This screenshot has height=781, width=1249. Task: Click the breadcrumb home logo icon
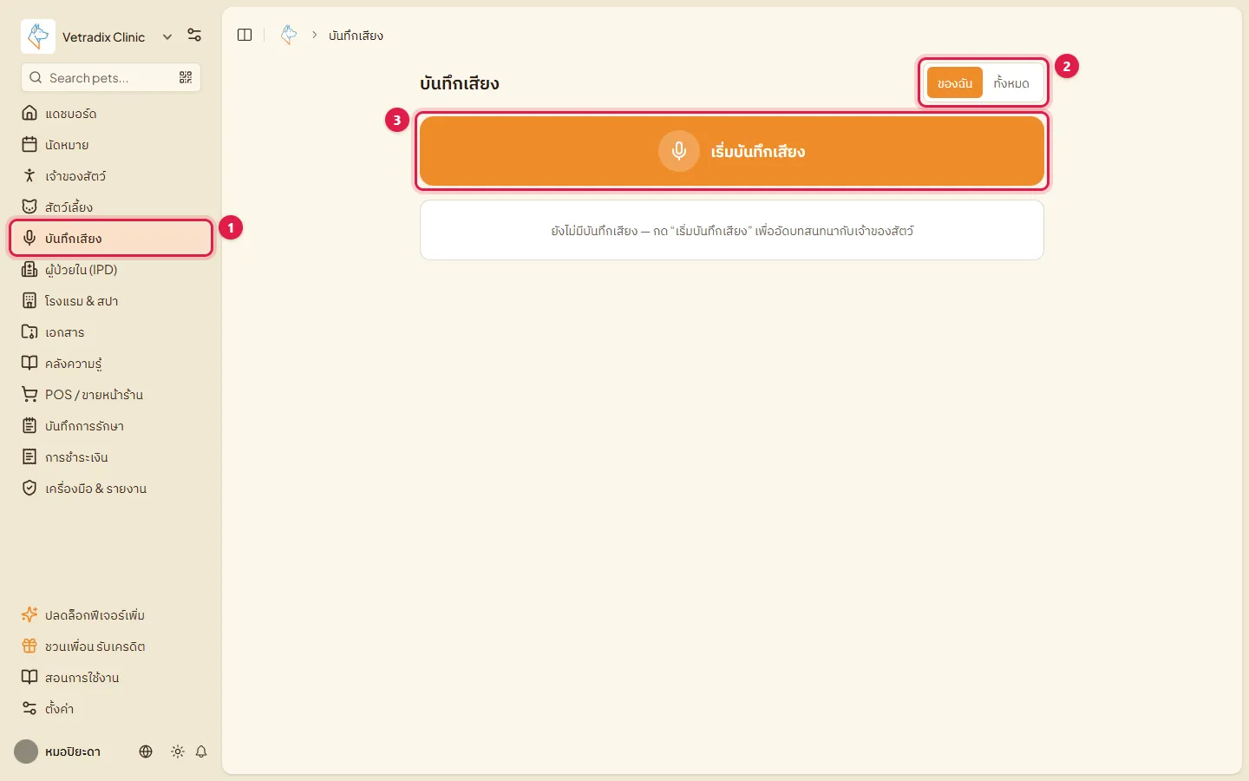tap(289, 35)
